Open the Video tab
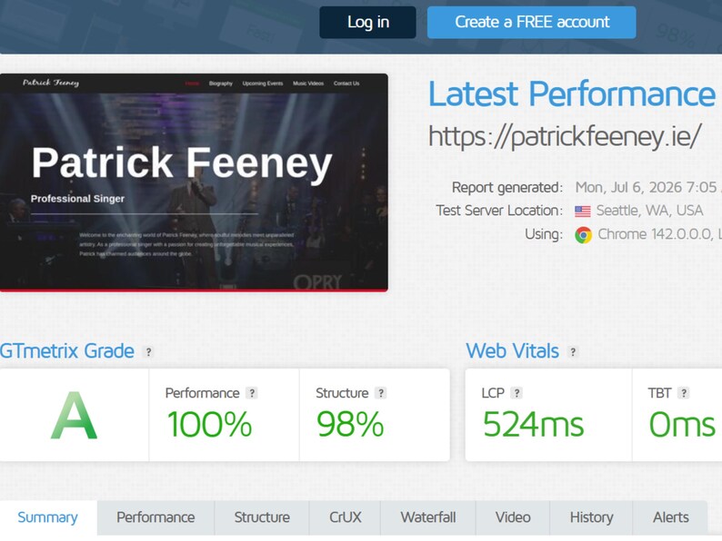722x541 pixels. coord(513,517)
